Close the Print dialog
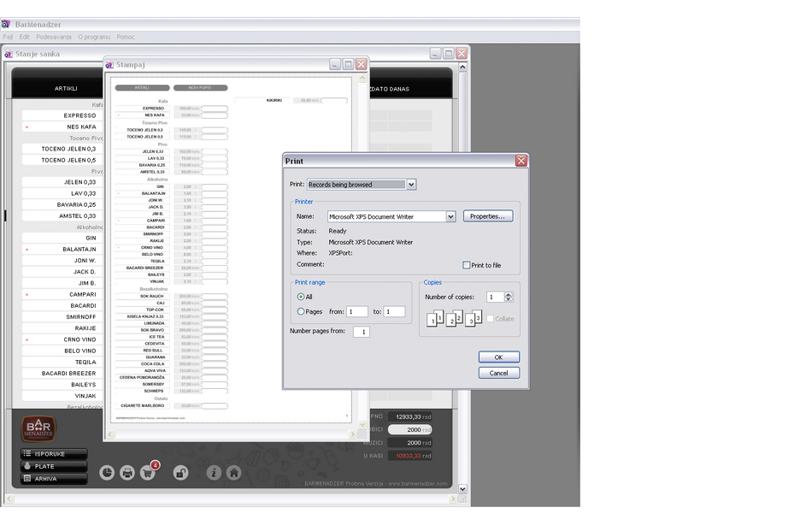The image size is (812, 525). pyautogui.click(x=521, y=161)
